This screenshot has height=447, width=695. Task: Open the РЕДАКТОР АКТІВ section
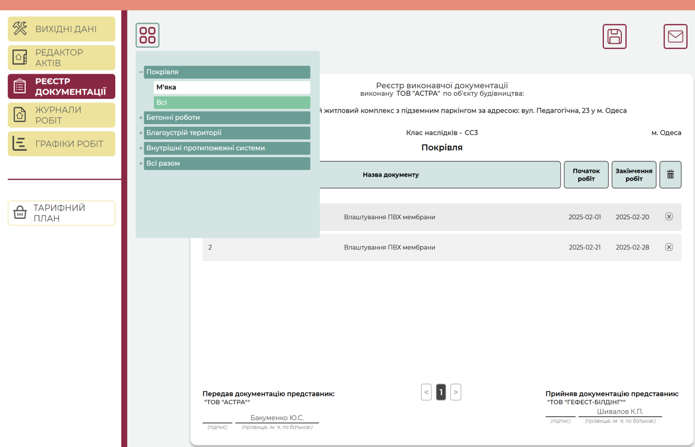click(62, 58)
